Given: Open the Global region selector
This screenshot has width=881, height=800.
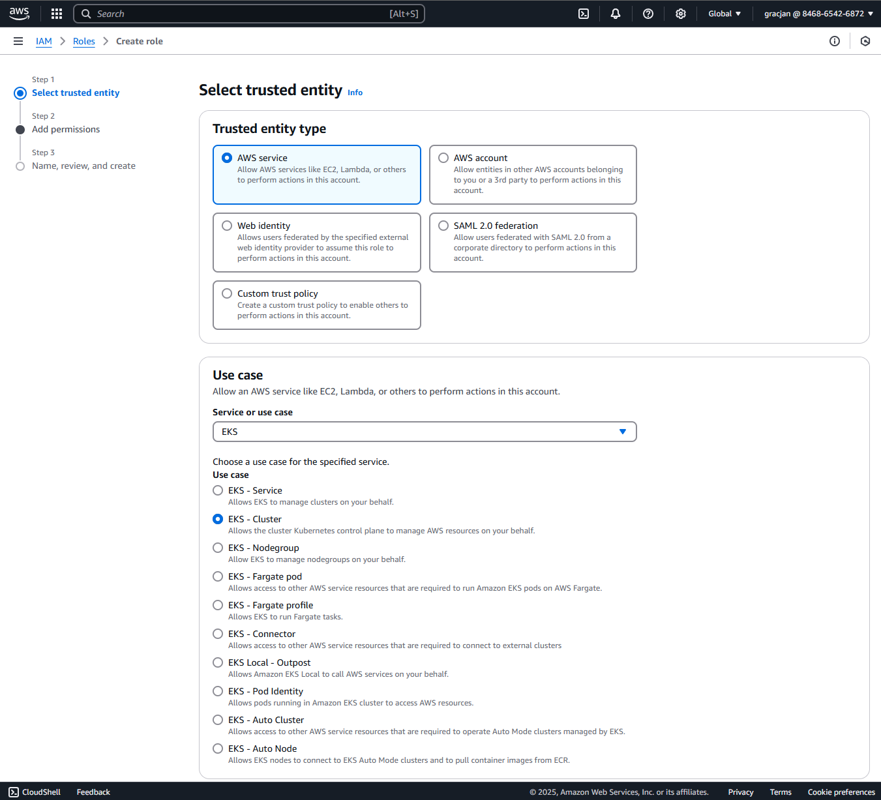Looking at the screenshot, I should pyautogui.click(x=724, y=14).
